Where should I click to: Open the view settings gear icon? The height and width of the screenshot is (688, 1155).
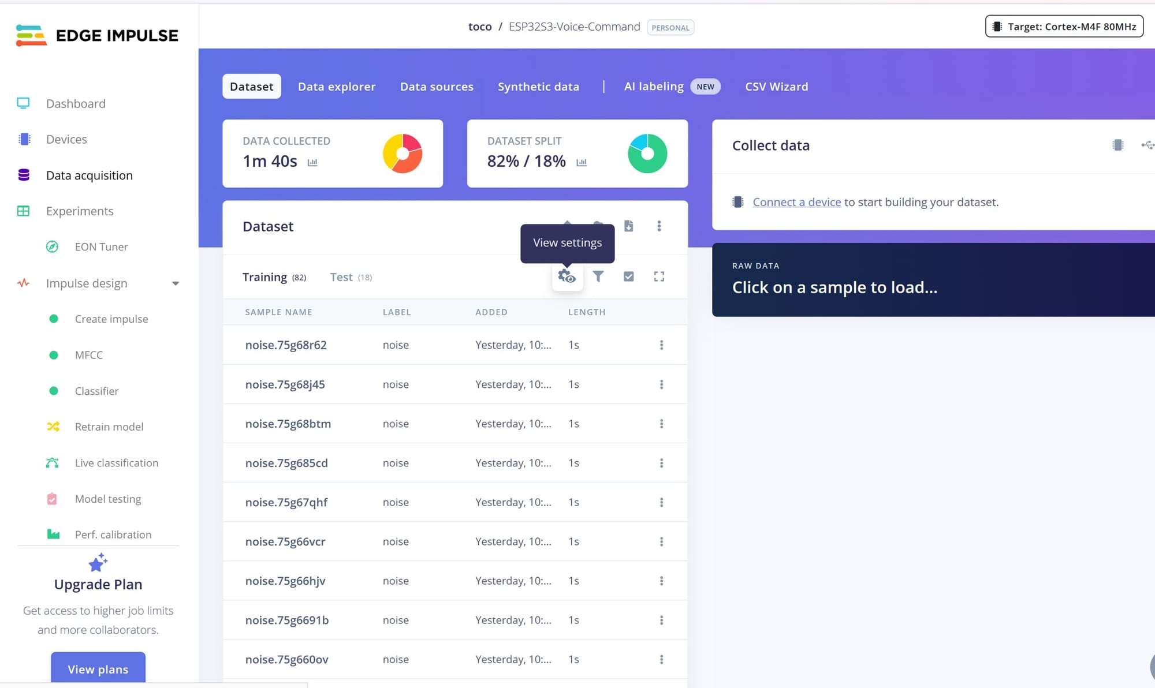(567, 277)
